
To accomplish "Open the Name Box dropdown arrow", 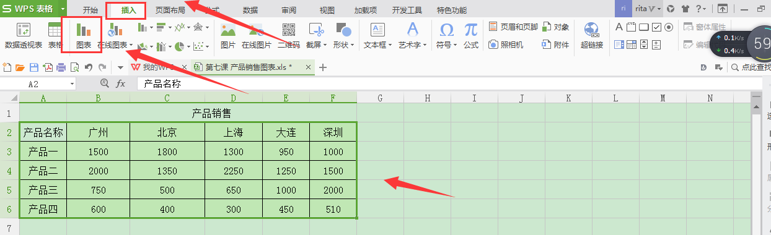I will 73,83.
